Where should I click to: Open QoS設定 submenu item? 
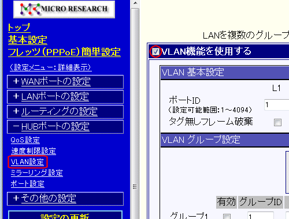[25, 140]
